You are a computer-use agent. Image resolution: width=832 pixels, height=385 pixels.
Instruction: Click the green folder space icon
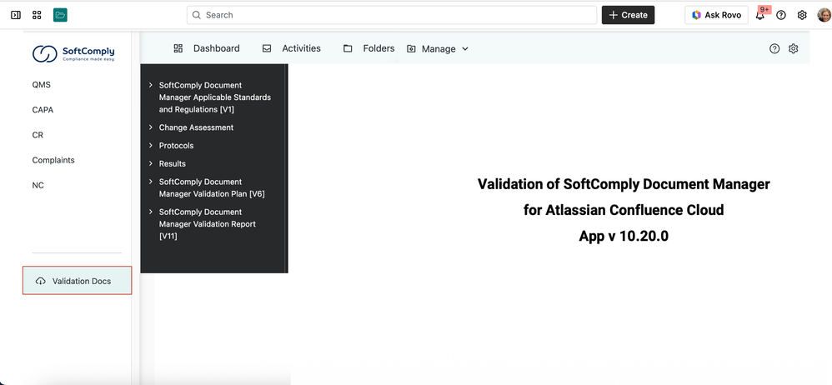(x=60, y=15)
